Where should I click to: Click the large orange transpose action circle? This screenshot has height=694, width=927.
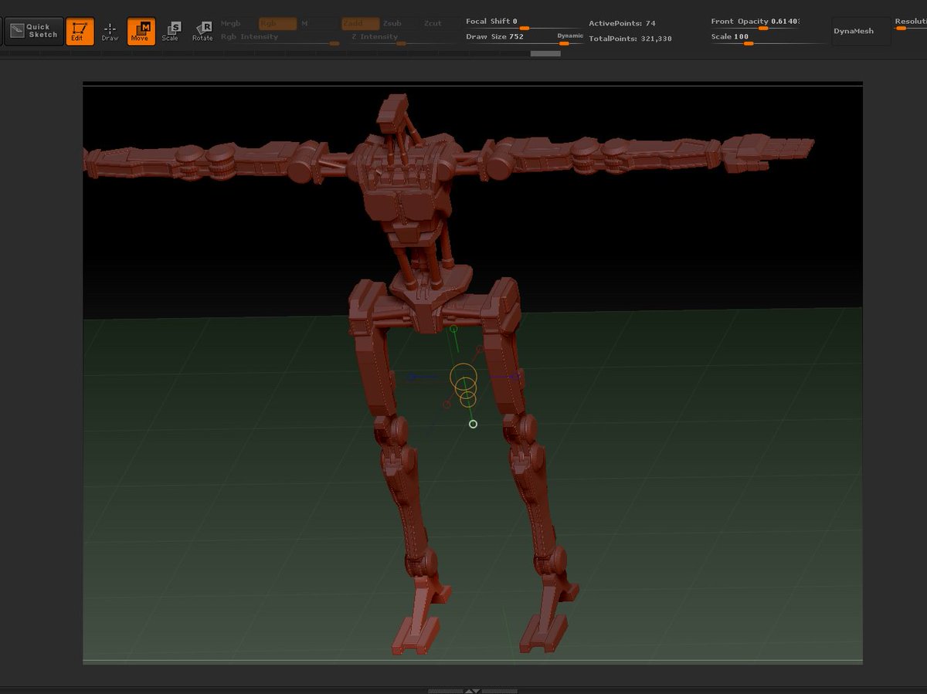coord(463,377)
